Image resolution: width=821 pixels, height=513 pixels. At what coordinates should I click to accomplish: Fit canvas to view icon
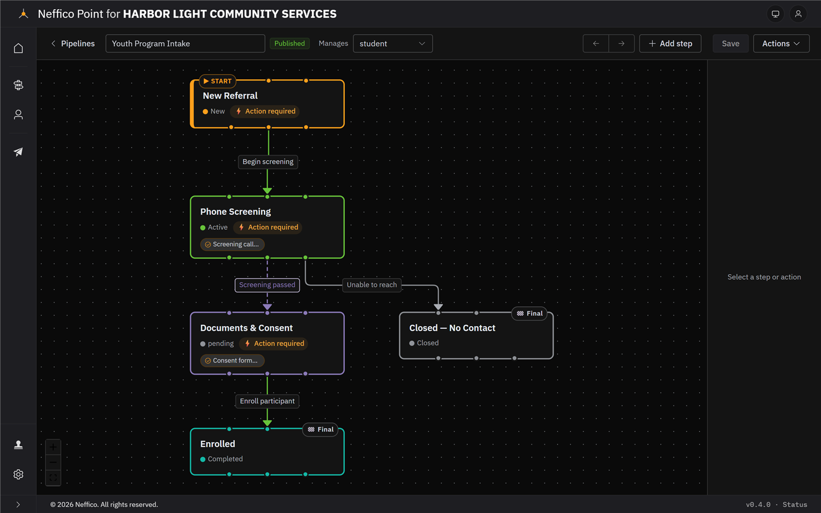(x=53, y=478)
